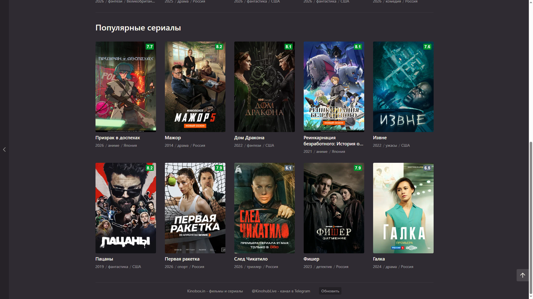Click the year 2019 under Пацаны
This screenshot has width=533, height=299.
(99, 267)
